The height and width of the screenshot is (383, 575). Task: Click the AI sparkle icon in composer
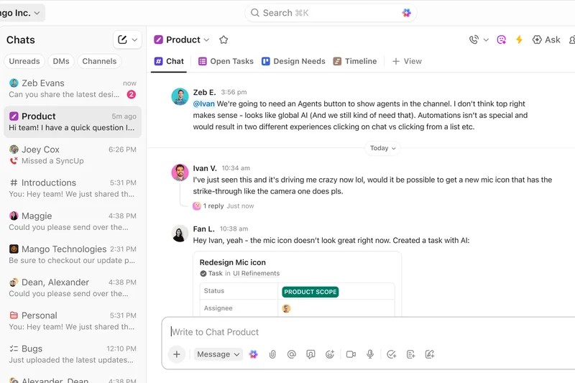pyautogui.click(x=253, y=354)
